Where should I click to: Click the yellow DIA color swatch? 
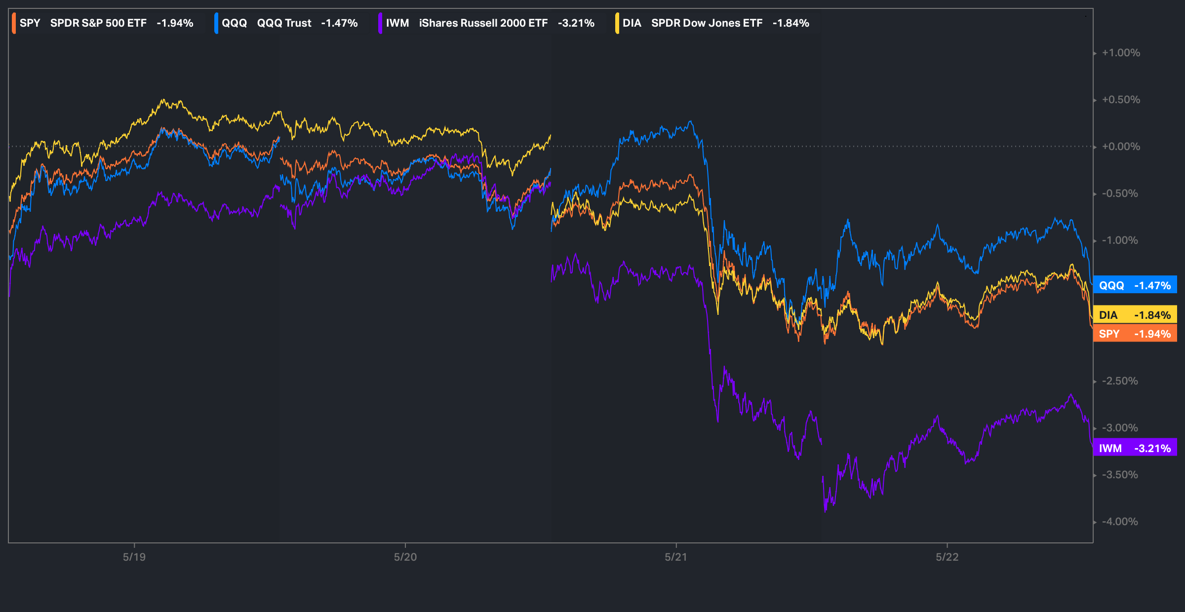(x=617, y=23)
